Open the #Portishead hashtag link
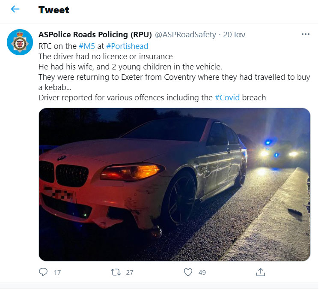This screenshot has height=289, width=327. click(x=127, y=46)
